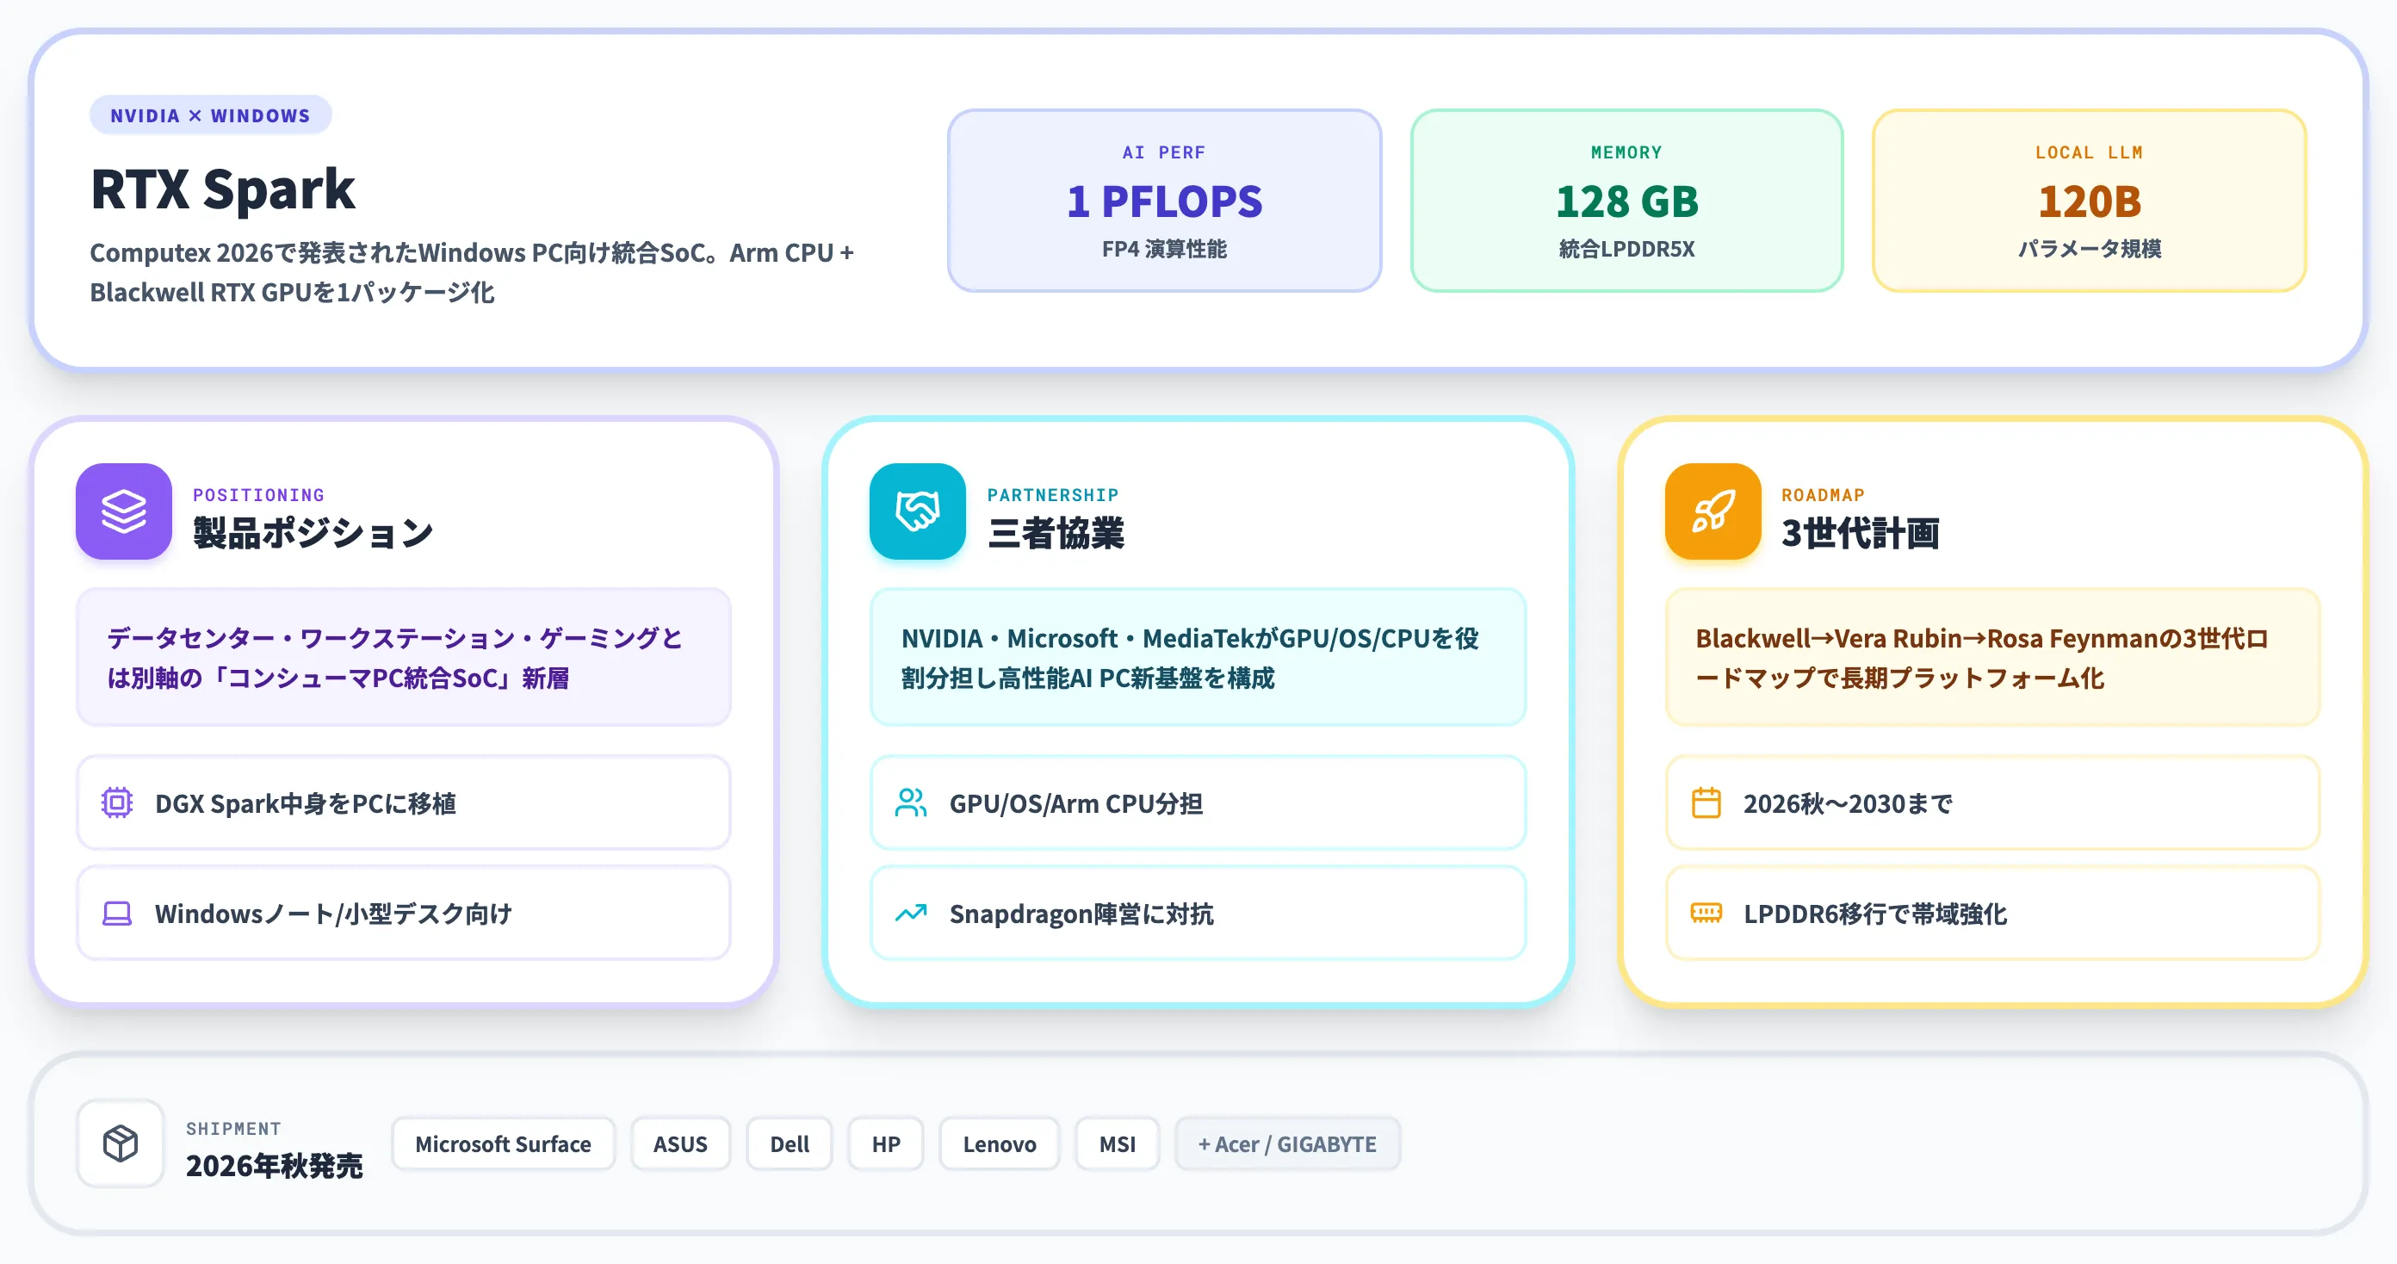This screenshot has height=1264, width=2397.
Task: Click the trending arrow icon beside Snapdragon
Action: (x=911, y=913)
